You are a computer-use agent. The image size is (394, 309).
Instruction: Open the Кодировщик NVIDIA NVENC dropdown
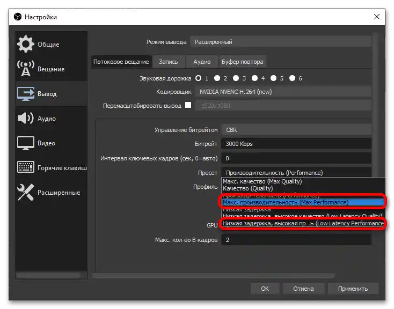[x=283, y=92]
